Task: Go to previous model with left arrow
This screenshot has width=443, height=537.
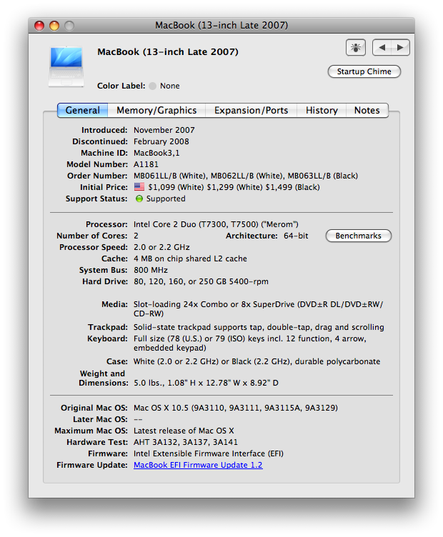Action: [x=382, y=47]
